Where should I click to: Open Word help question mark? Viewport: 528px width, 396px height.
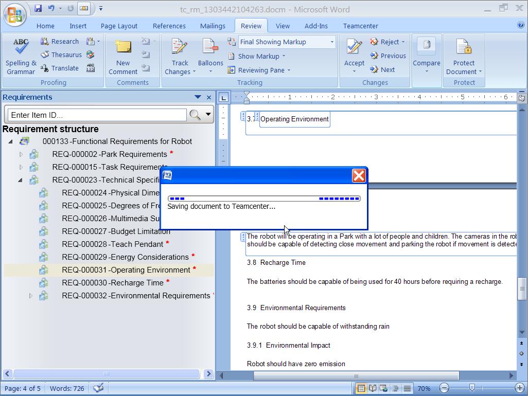click(x=521, y=25)
